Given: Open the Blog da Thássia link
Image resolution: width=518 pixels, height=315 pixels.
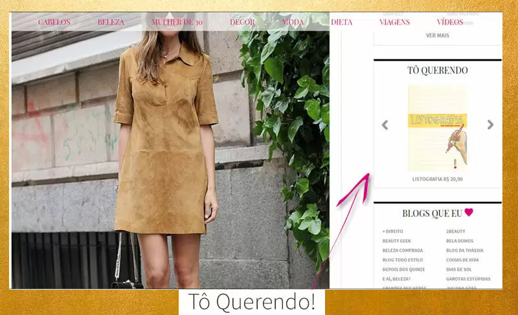Looking at the screenshot, I should (464, 250).
